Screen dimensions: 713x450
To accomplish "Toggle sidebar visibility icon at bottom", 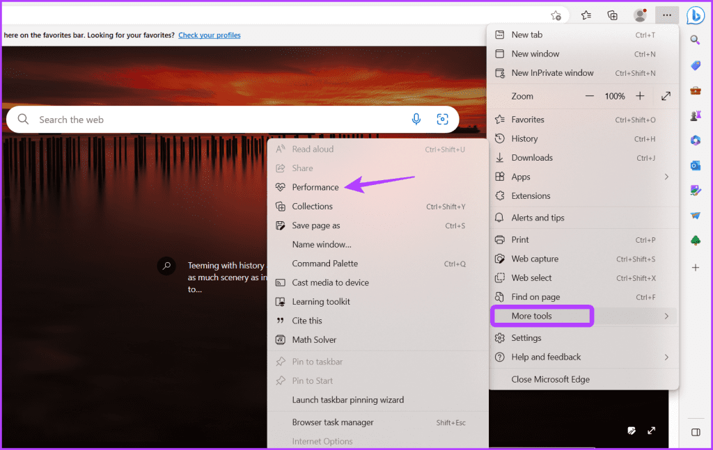I will pyautogui.click(x=696, y=432).
